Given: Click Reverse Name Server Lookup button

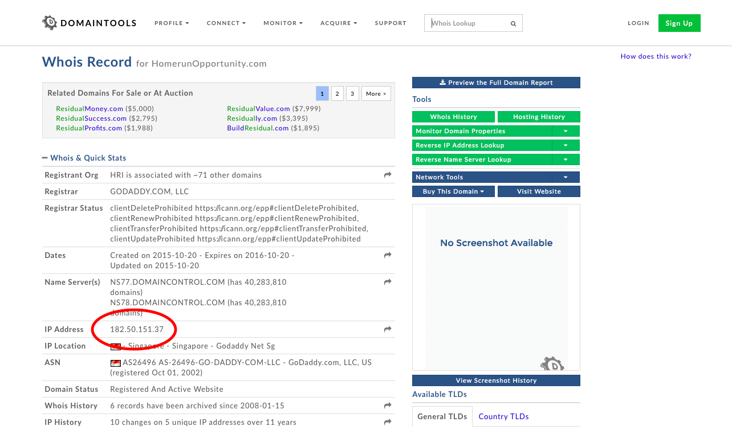Looking at the screenshot, I should click(x=482, y=159).
